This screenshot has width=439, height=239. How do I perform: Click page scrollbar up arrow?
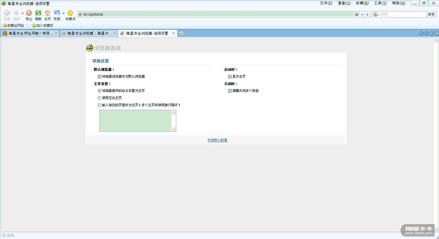pos(436,40)
